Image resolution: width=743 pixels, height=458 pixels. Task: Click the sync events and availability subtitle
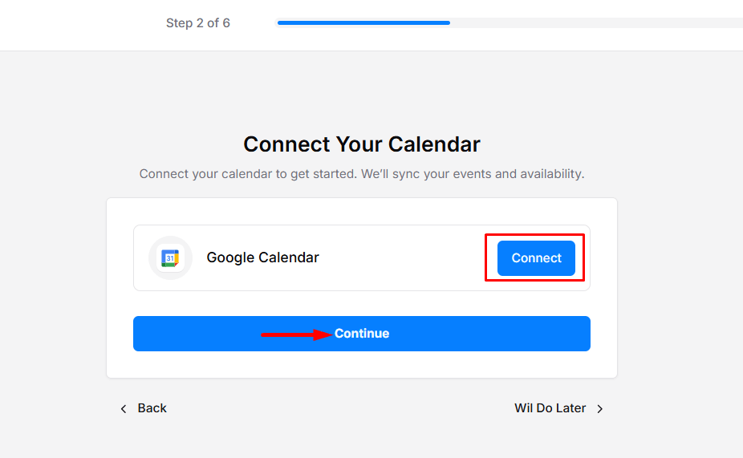(362, 174)
